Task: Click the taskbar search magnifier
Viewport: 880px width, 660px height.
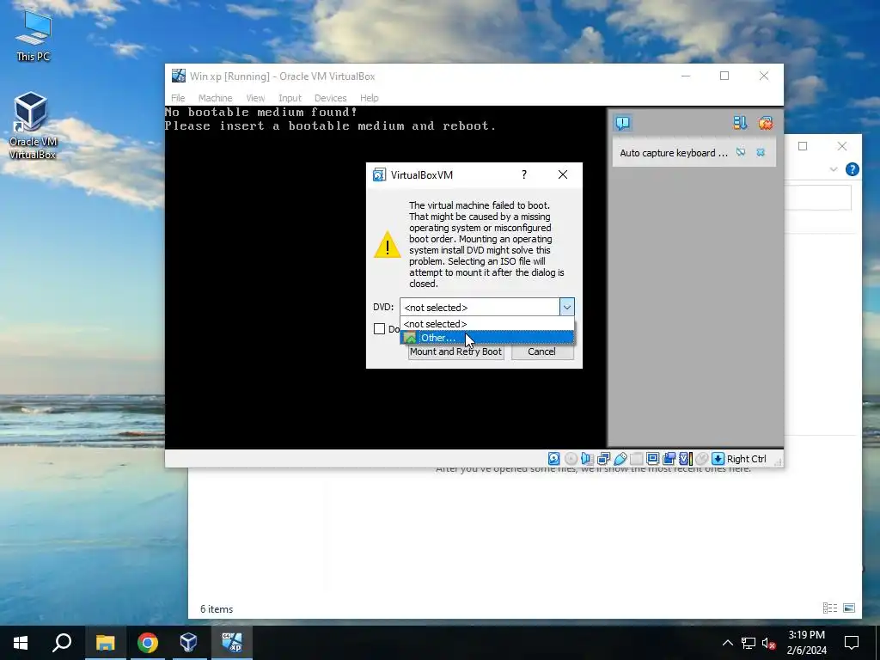Action: pos(62,643)
